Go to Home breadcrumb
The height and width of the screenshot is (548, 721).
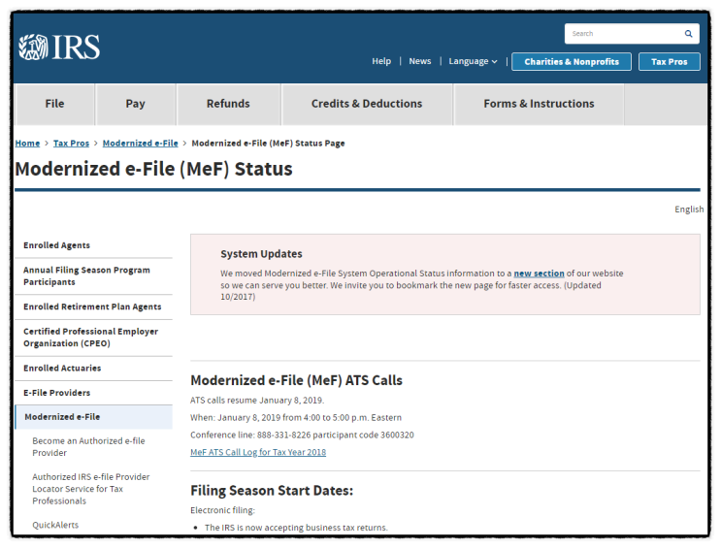click(x=27, y=143)
